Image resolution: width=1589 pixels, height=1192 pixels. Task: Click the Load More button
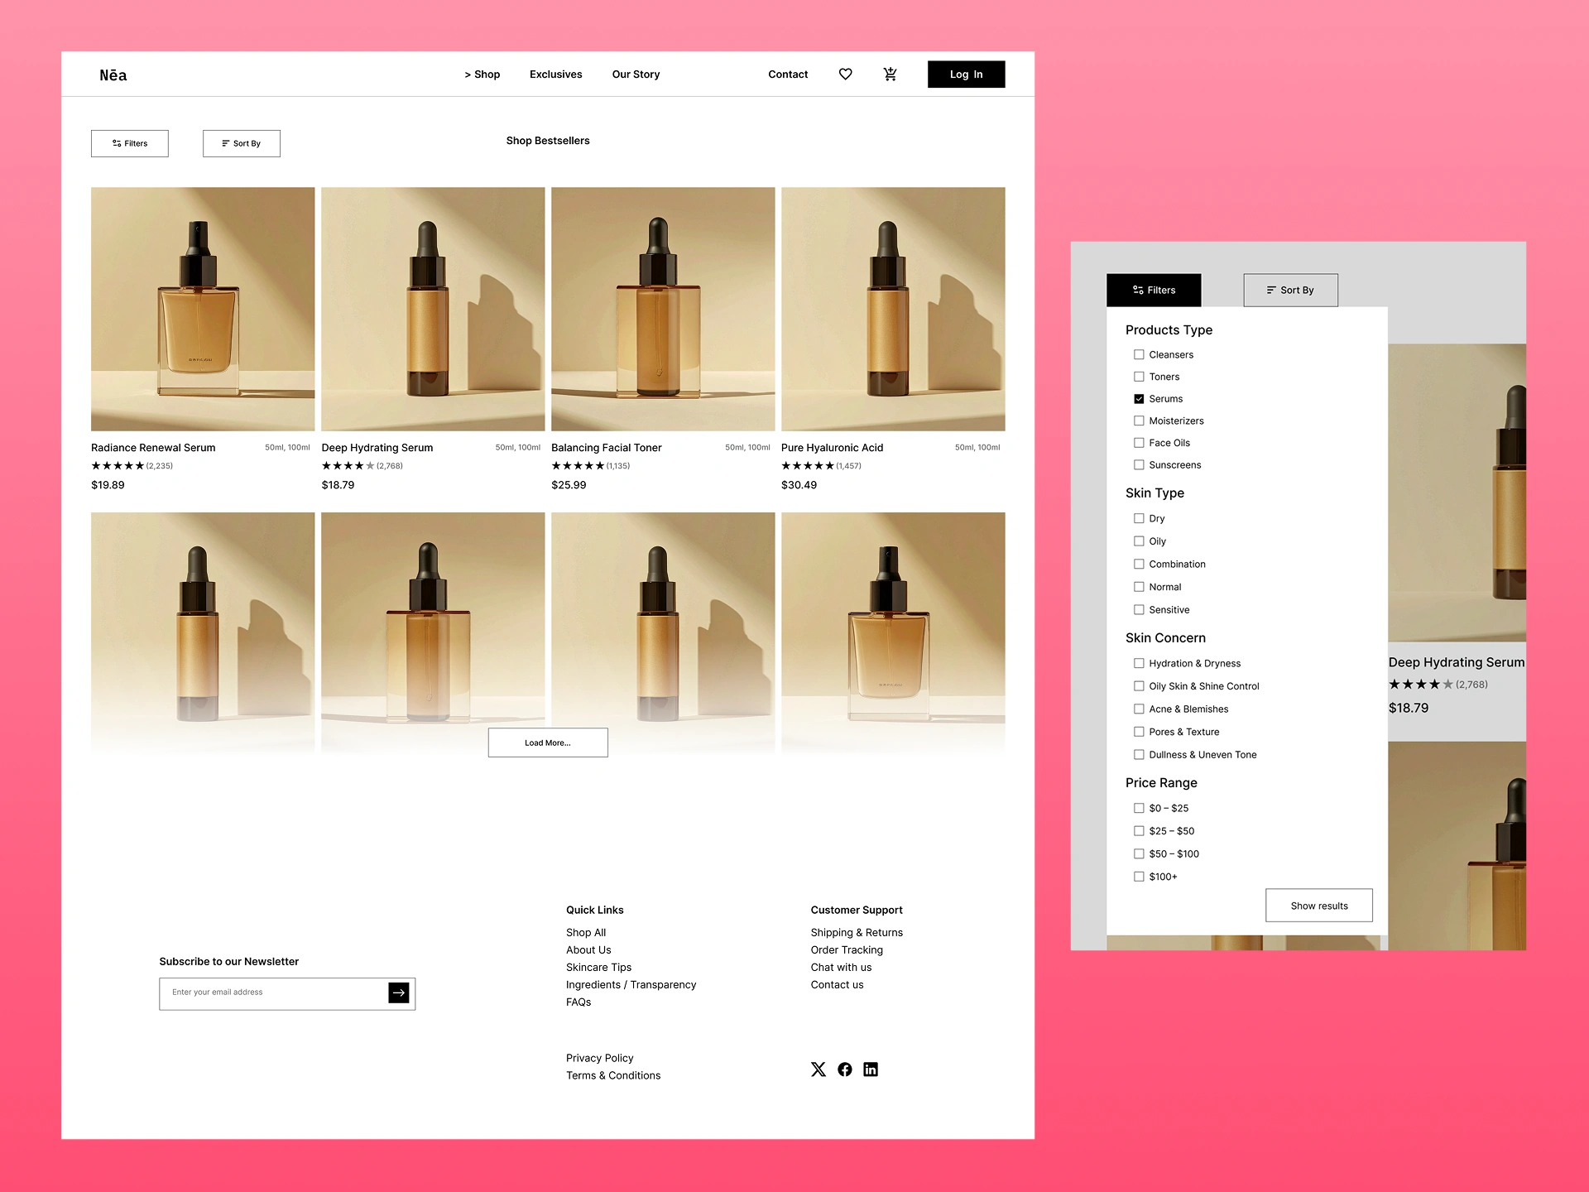tap(548, 743)
